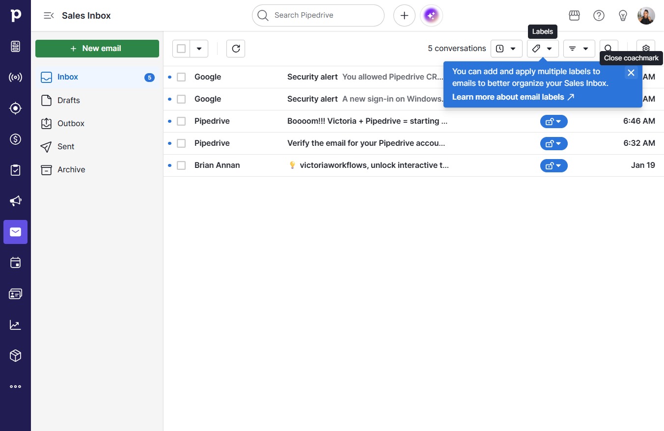The height and width of the screenshot is (431, 664).
Task: Open Campaigns megaphone icon in the sidebar
Action: click(x=15, y=201)
